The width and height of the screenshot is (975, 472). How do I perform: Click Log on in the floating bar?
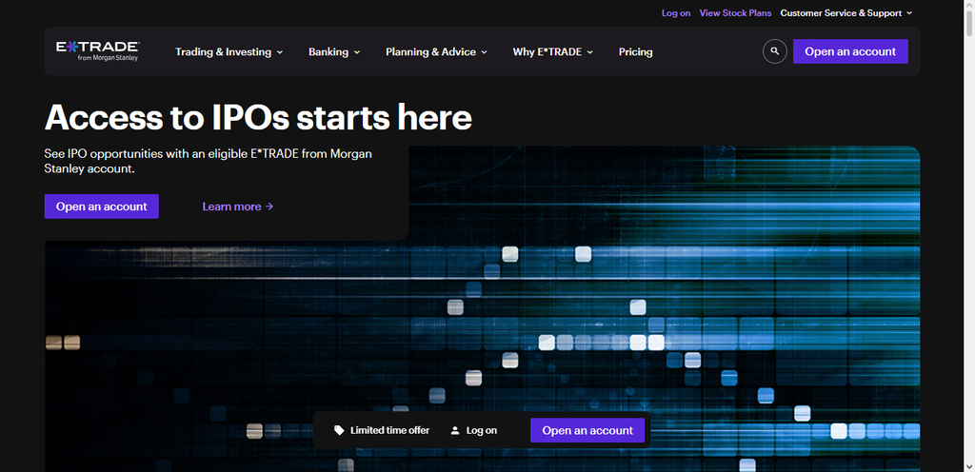pos(481,430)
